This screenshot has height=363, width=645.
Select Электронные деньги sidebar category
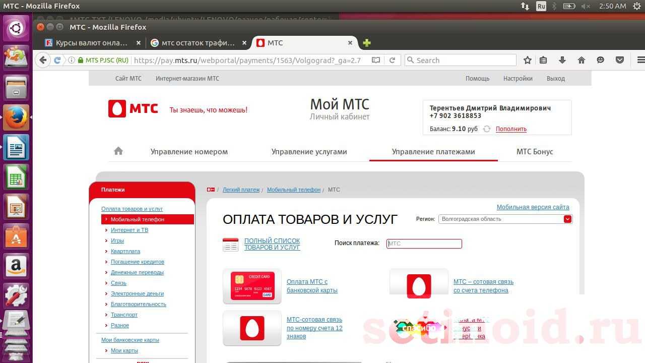click(137, 293)
